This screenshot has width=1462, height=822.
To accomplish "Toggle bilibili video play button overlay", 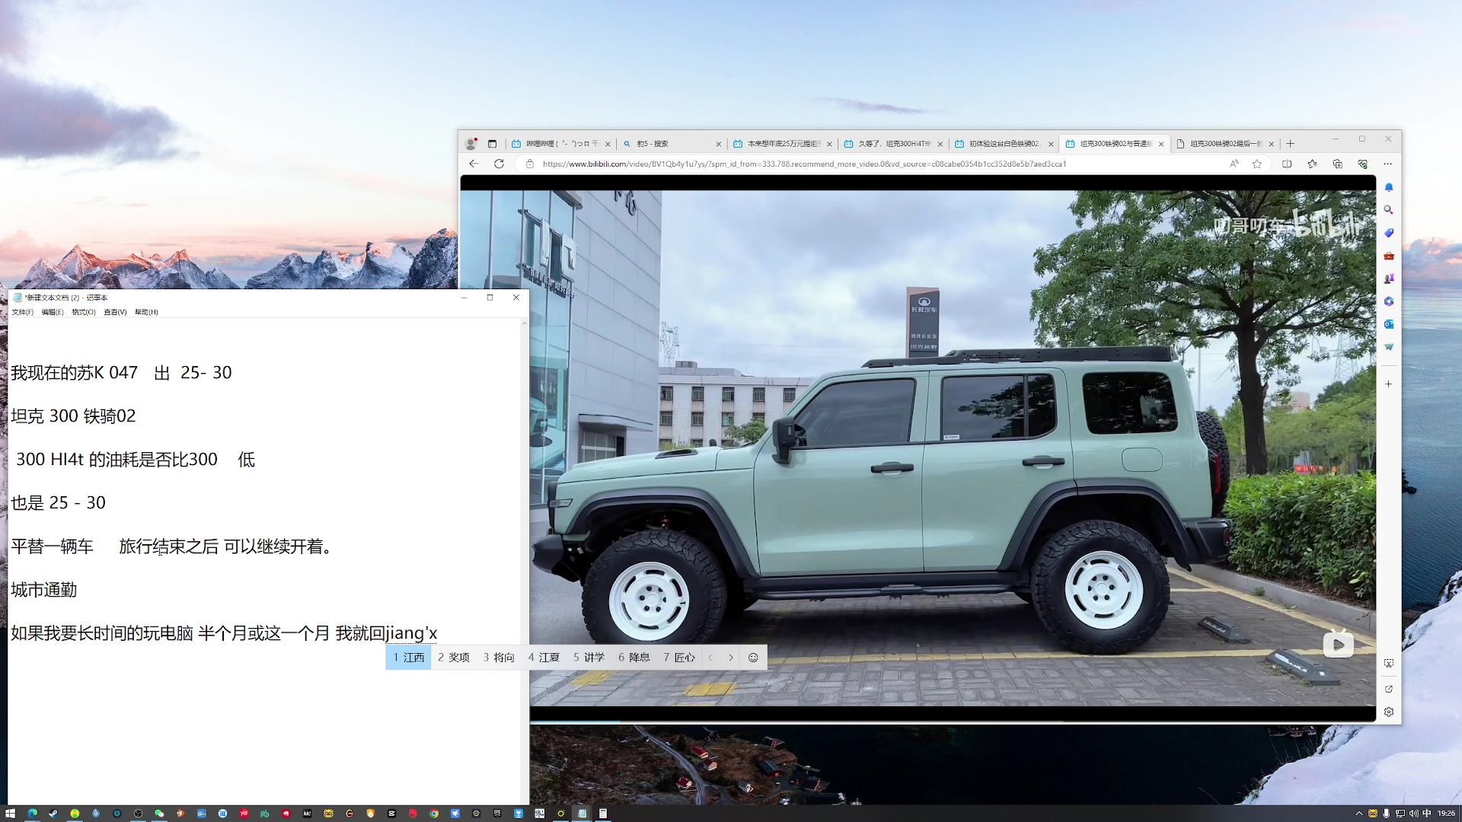I will click(1338, 645).
